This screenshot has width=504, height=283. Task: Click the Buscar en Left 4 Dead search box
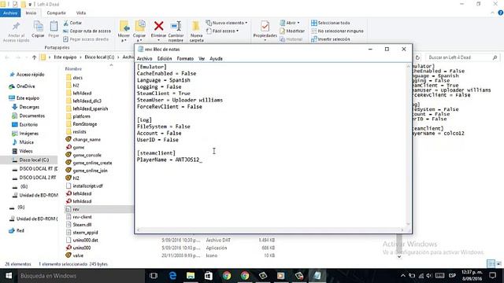(x=462, y=57)
